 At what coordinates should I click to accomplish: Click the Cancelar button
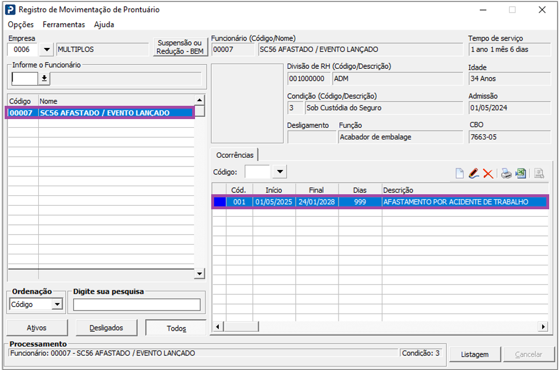(528, 354)
